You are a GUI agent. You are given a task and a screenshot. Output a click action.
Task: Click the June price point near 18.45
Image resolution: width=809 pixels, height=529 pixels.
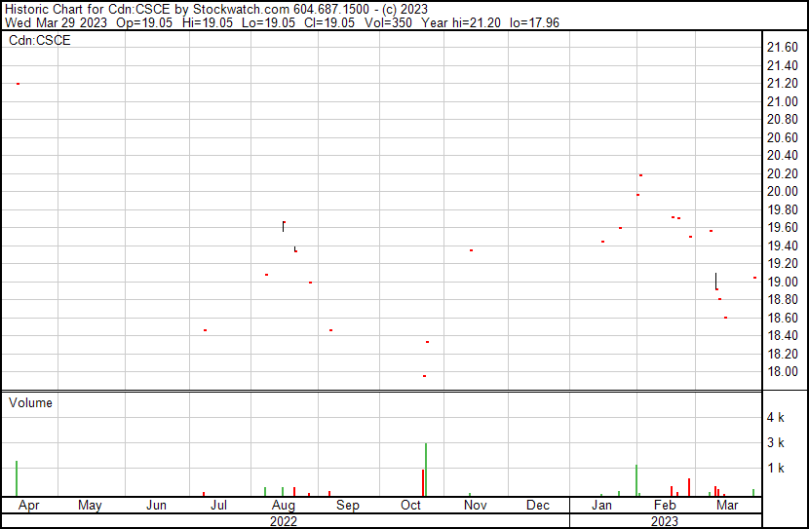pyautogui.click(x=205, y=330)
